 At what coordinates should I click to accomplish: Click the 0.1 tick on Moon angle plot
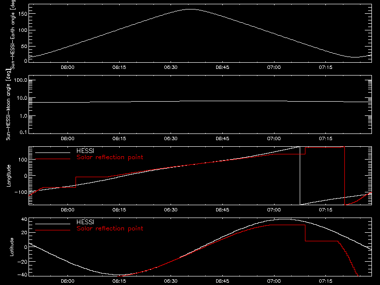click(23, 132)
